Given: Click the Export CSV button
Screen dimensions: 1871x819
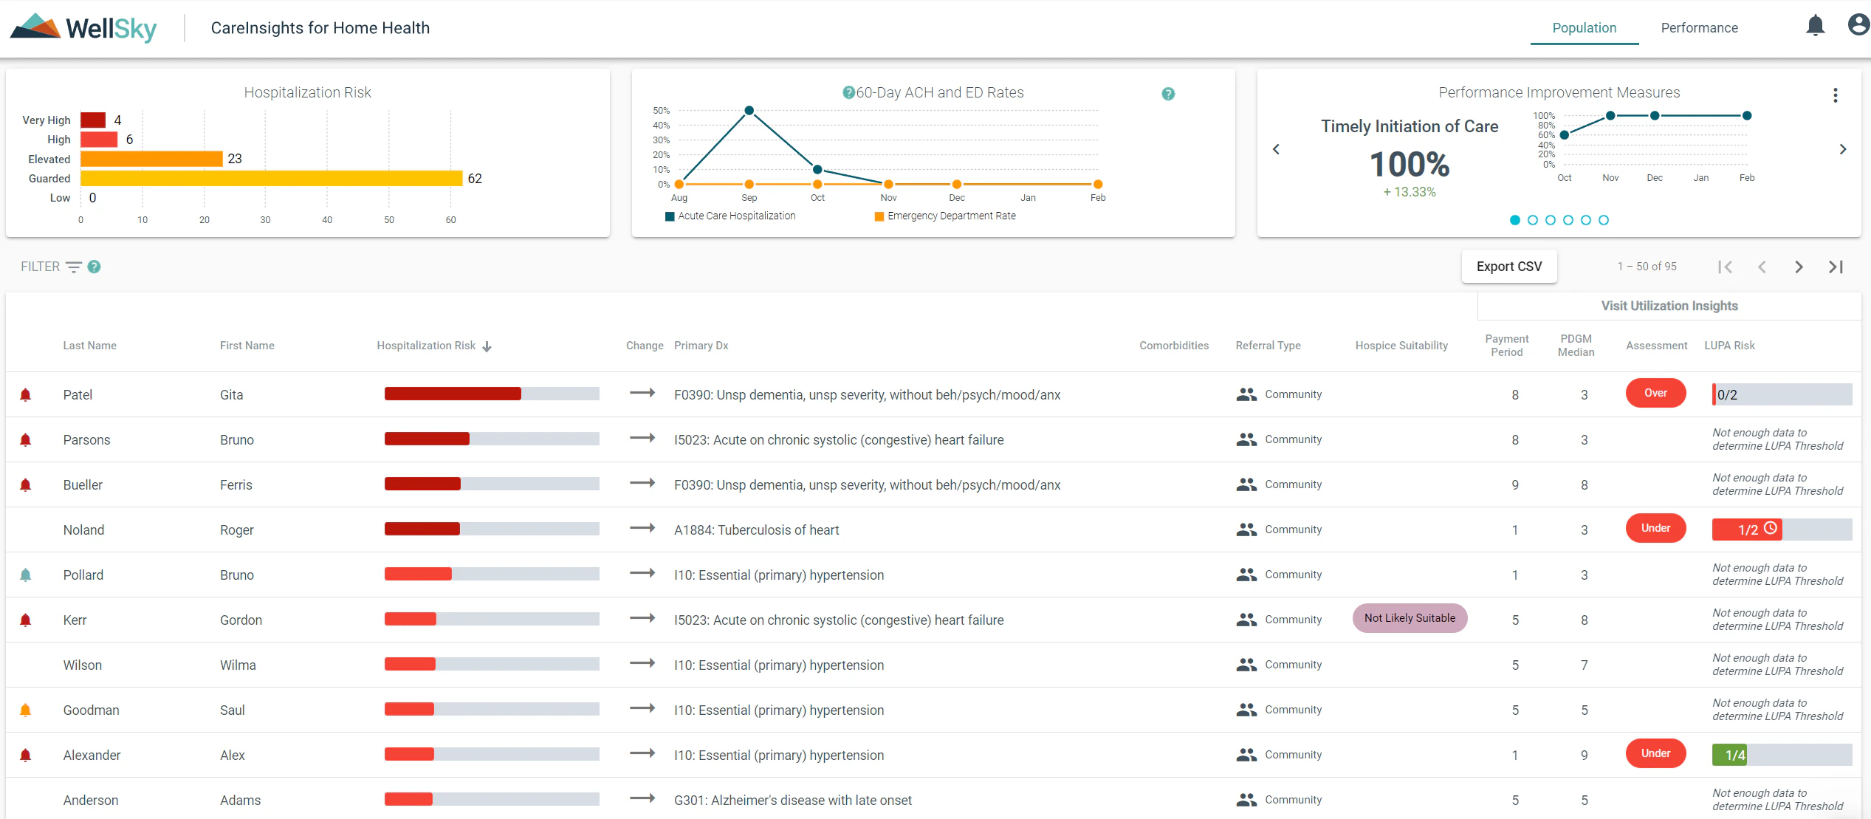Looking at the screenshot, I should 1509,266.
